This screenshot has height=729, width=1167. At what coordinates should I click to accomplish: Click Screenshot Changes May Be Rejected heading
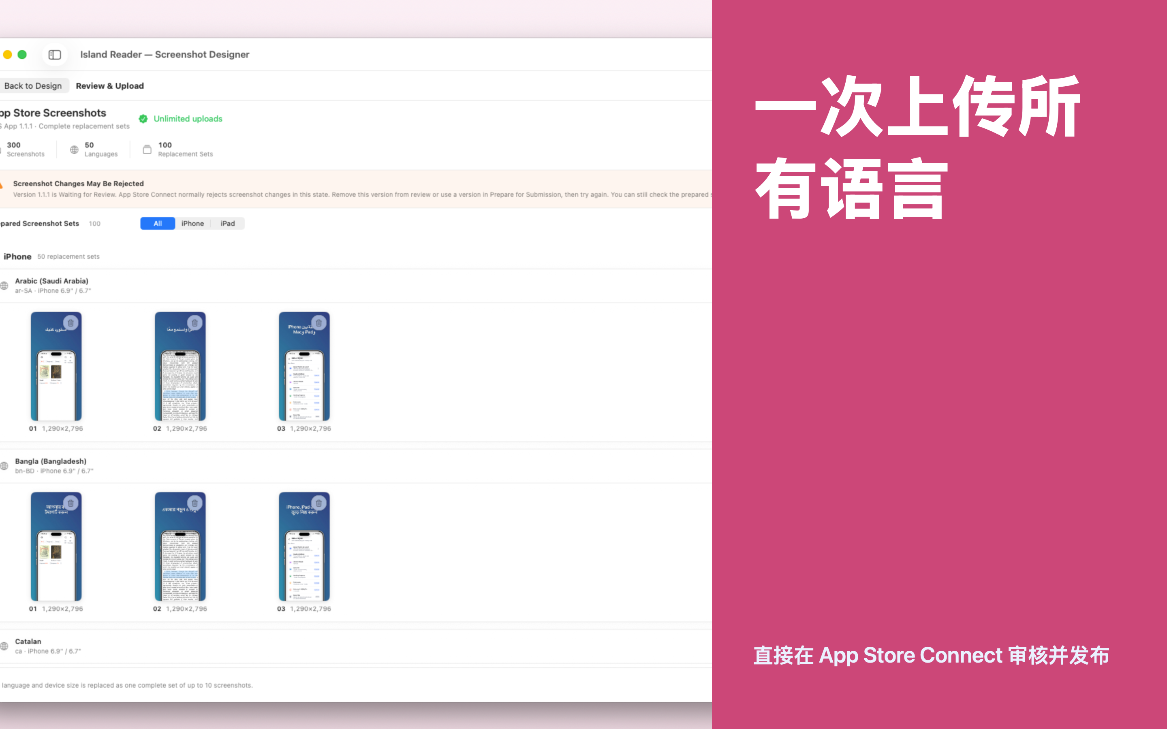tap(78, 184)
